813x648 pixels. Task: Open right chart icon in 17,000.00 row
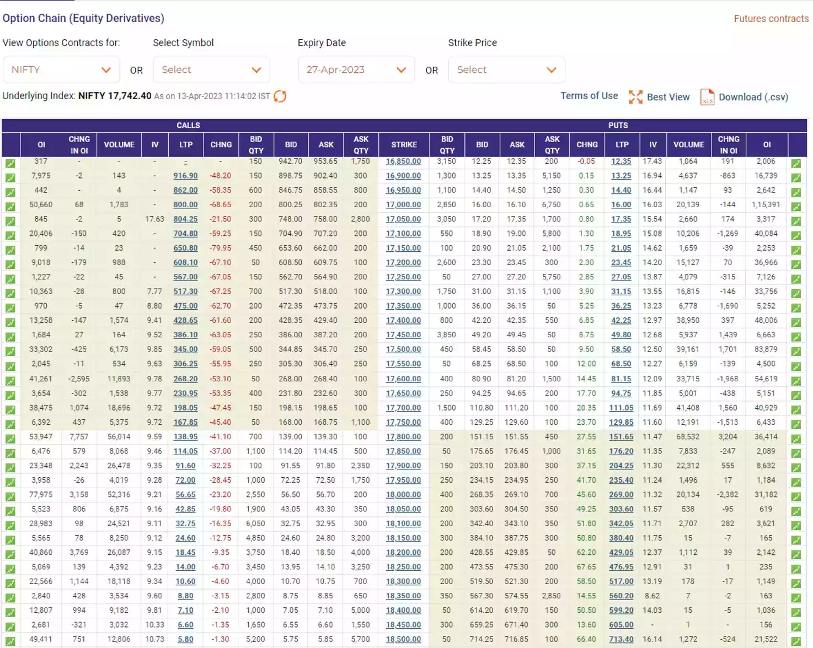(x=796, y=207)
